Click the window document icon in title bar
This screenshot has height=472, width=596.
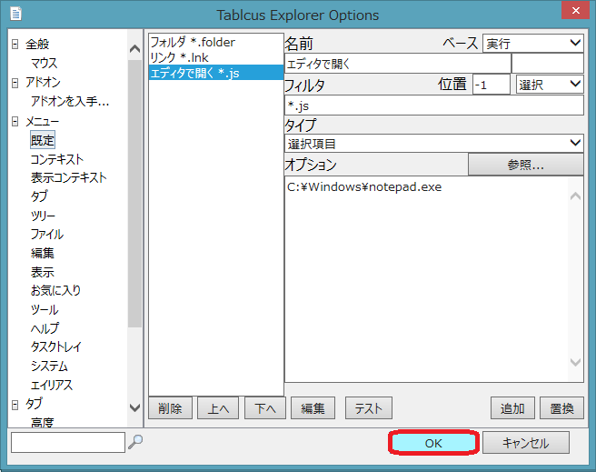[x=15, y=15]
